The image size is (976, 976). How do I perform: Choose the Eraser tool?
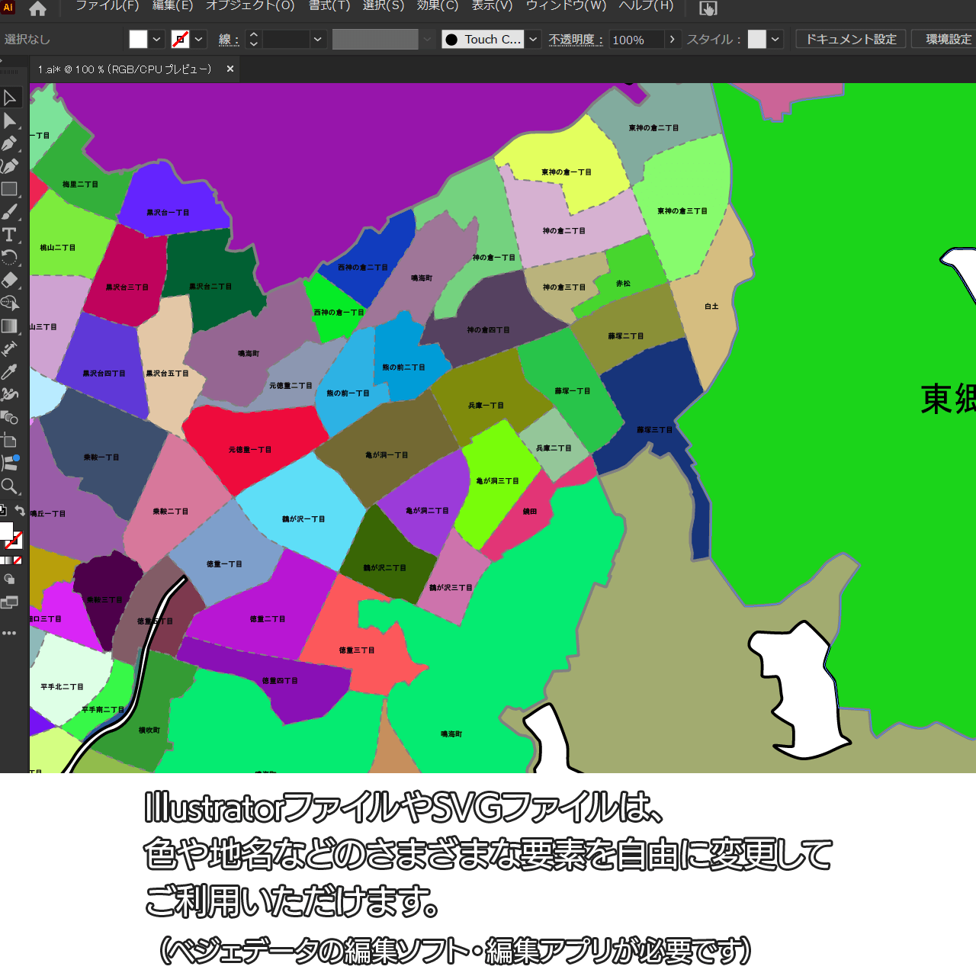(x=10, y=280)
